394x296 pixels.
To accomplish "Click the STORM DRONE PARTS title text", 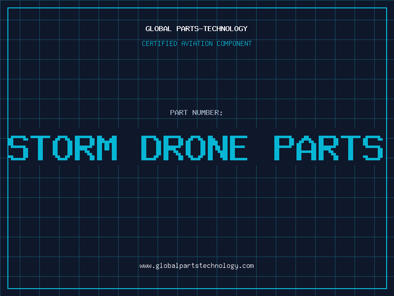I will (x=196, y=148).
